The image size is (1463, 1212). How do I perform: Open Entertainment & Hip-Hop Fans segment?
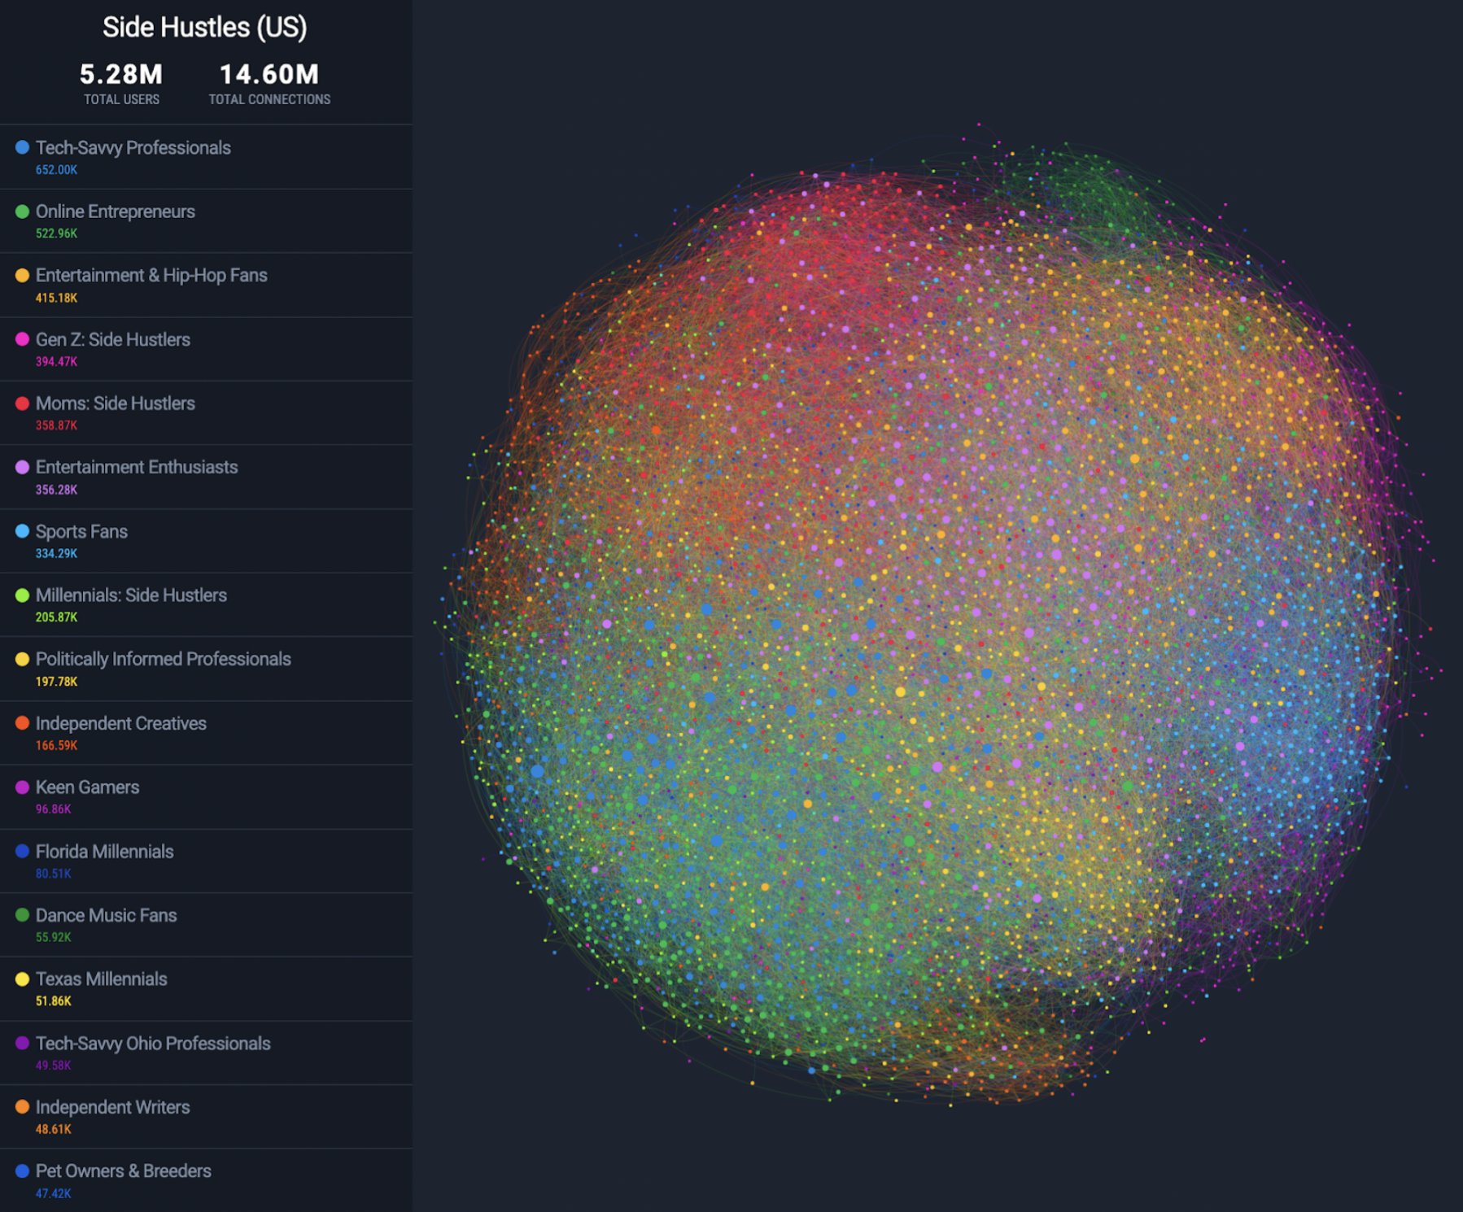[206, 286]
